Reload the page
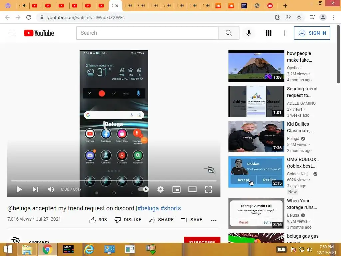This screenshot has height=256, width=341. tap(29, 17)
